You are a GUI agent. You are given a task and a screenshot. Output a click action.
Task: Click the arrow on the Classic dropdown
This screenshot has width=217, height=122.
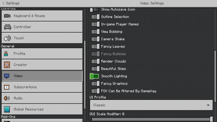pyautogui.click(x=208, y=105)
